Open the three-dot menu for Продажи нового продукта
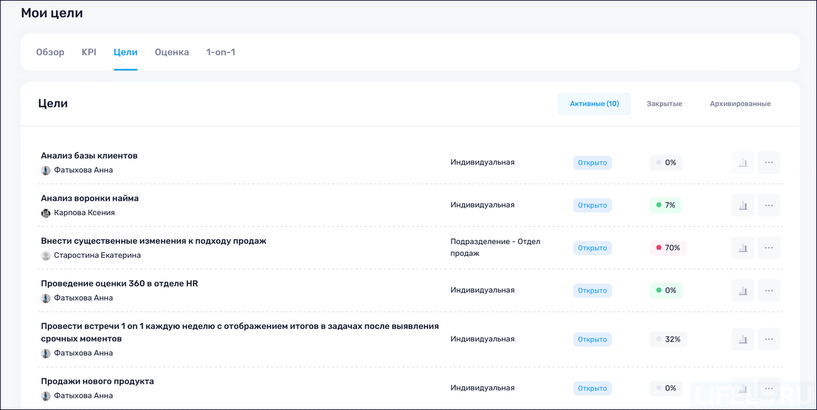The height and width of the screenshot is (410, 817). coord(769,388)
